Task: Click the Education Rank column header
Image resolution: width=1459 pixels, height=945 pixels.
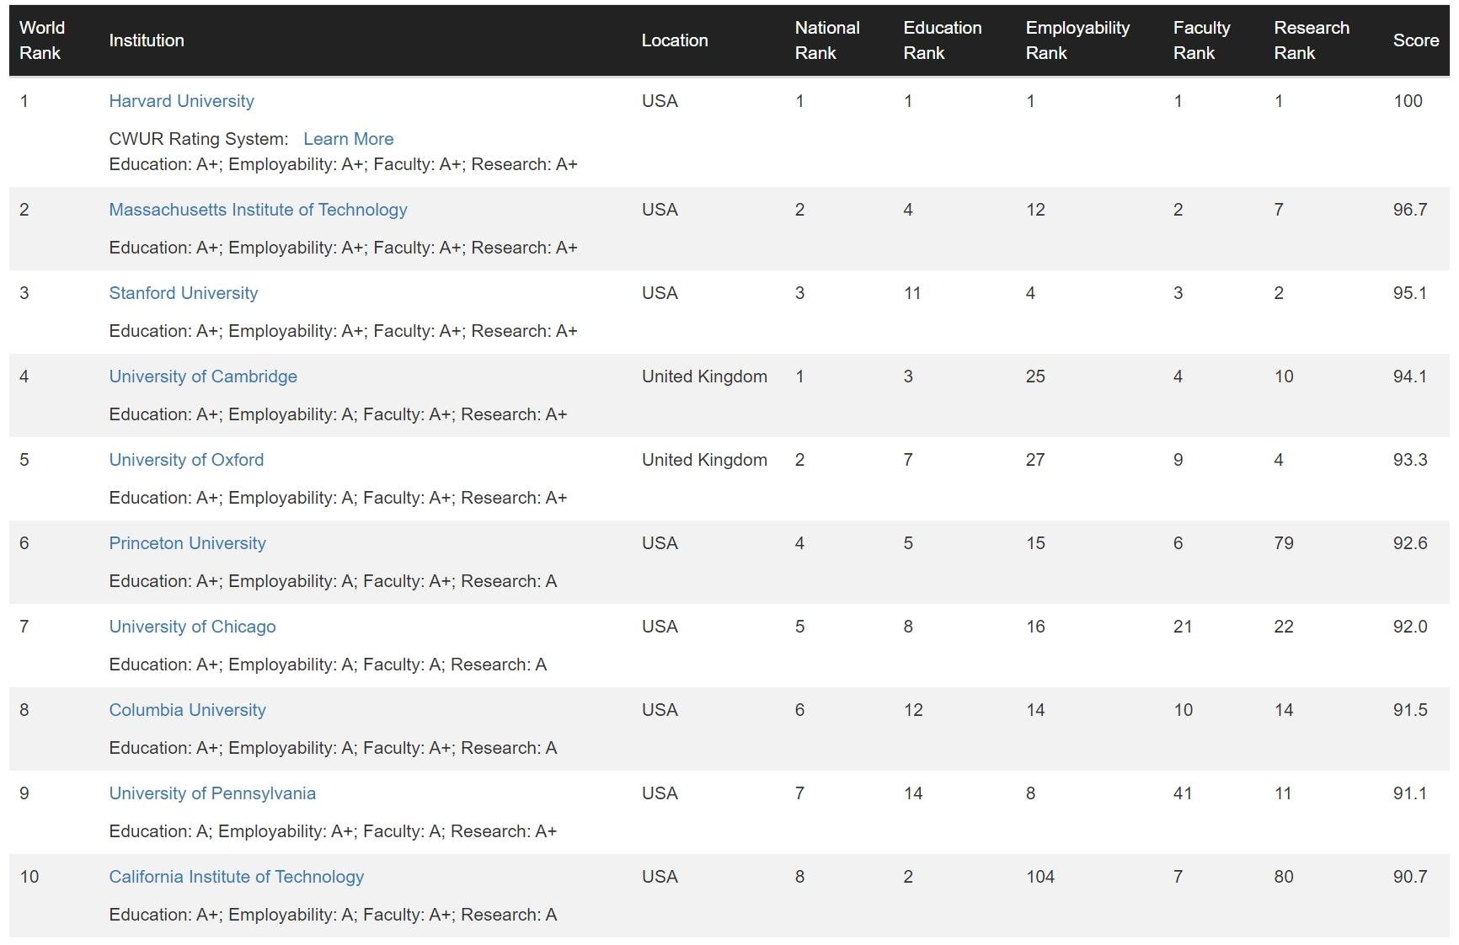Action: click(x=942, y=40)
